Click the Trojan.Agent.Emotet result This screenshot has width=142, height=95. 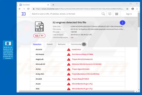pos(81,69)
